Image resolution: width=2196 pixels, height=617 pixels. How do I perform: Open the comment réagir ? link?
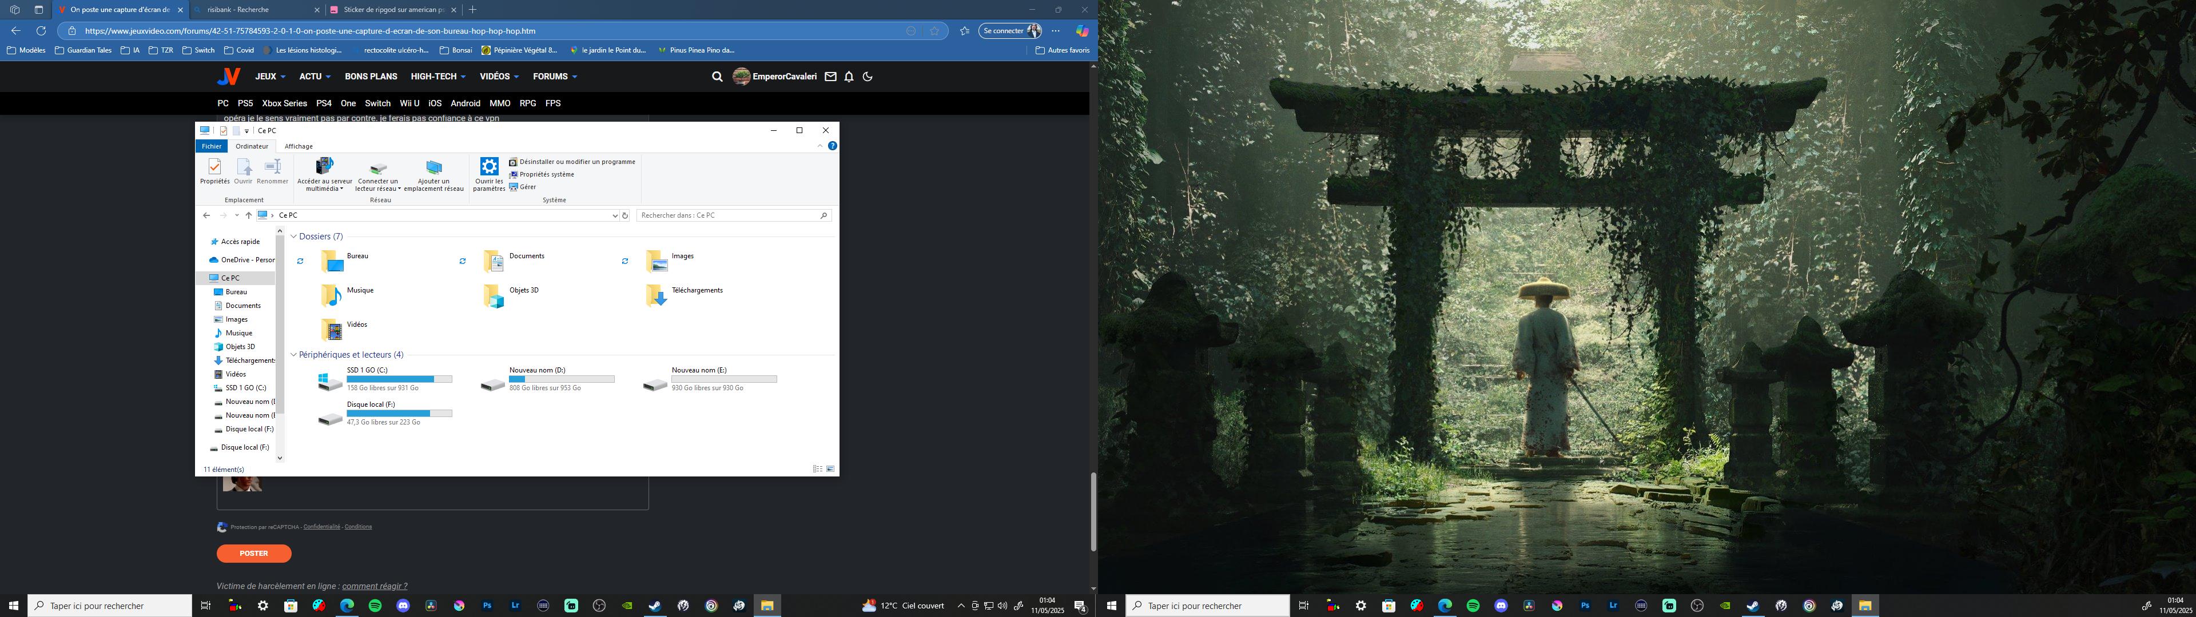[x=374, y=586]
